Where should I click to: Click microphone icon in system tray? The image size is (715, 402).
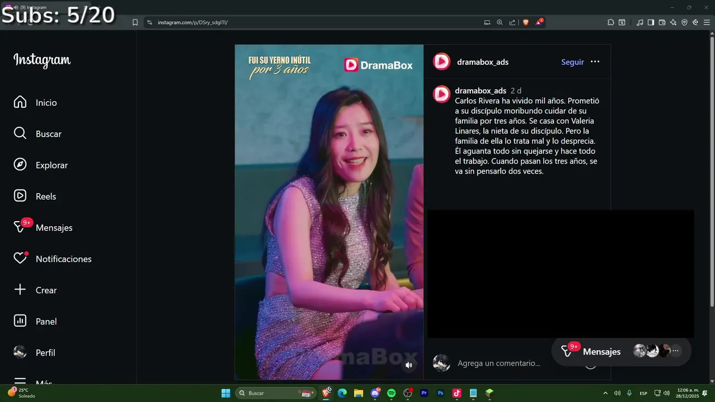(x=630, y=393)
